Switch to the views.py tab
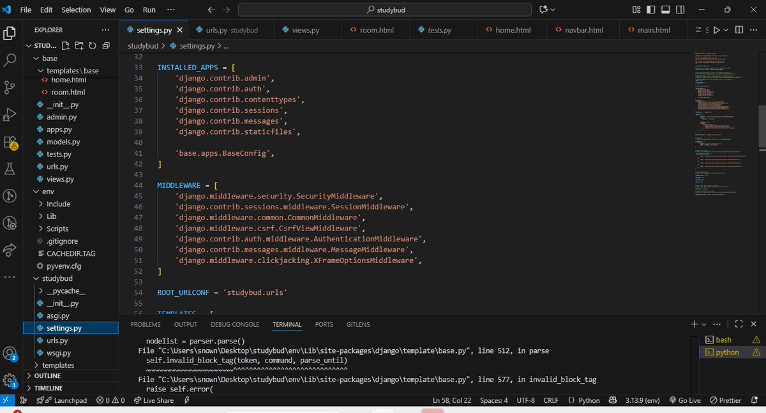The image size is (766, 413). (x=305, y=29)
